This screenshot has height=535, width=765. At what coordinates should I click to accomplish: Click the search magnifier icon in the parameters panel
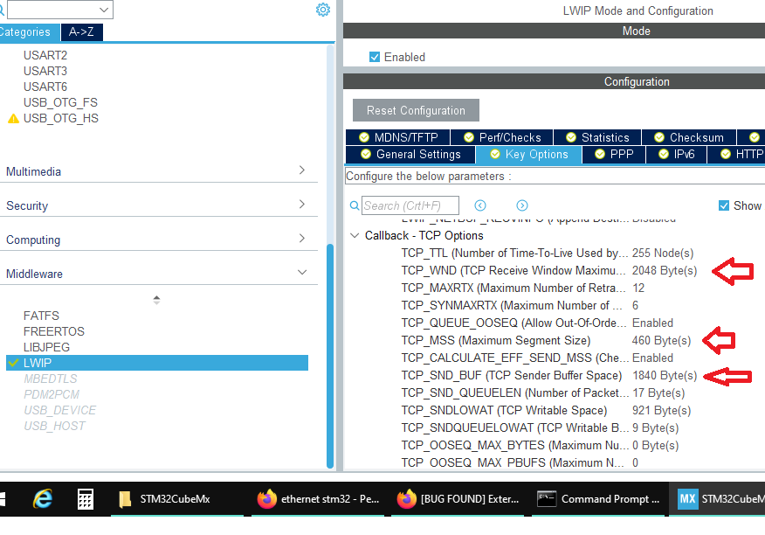tap(355, 205)
